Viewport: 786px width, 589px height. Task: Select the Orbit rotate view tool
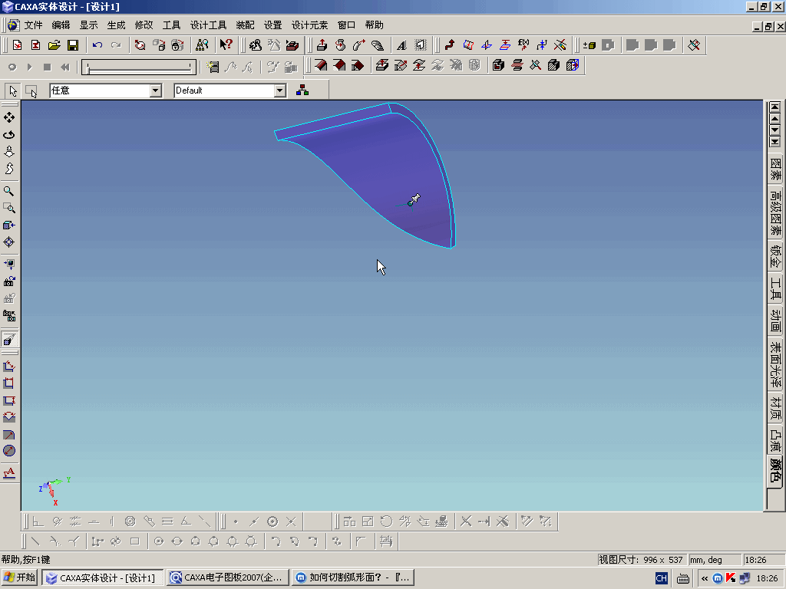9,135
